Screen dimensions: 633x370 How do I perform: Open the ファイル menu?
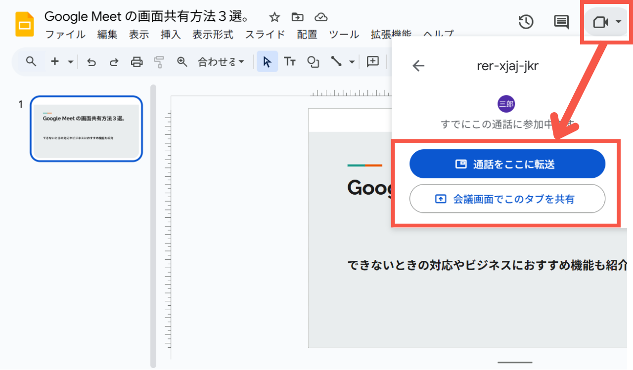point(65,35)
